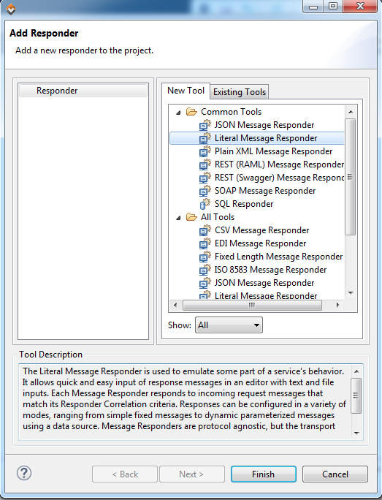Click the Tool Description scroll down arrow
Screen dimensions: 382x500
(356, 433)
